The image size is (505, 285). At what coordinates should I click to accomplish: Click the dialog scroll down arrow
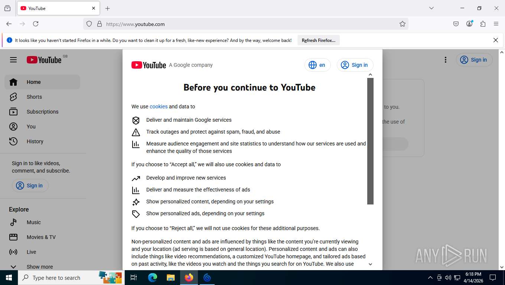click(370, 264)
